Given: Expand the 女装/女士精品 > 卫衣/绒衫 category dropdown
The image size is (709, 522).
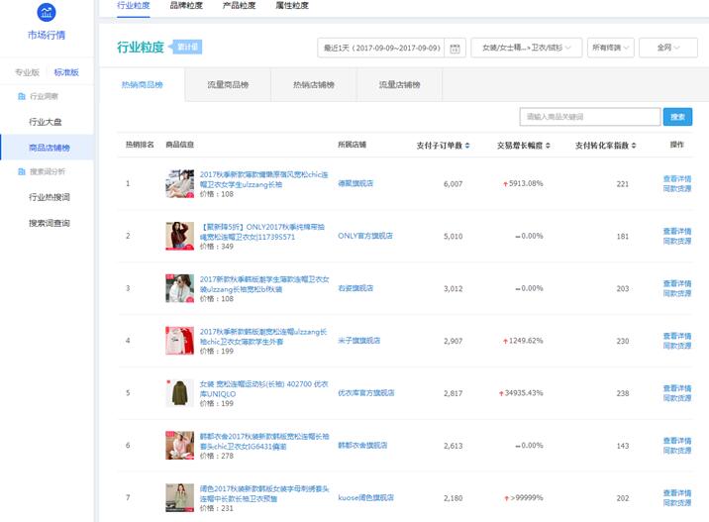Looking at the screenshot, I should click(x=527, y=48).
